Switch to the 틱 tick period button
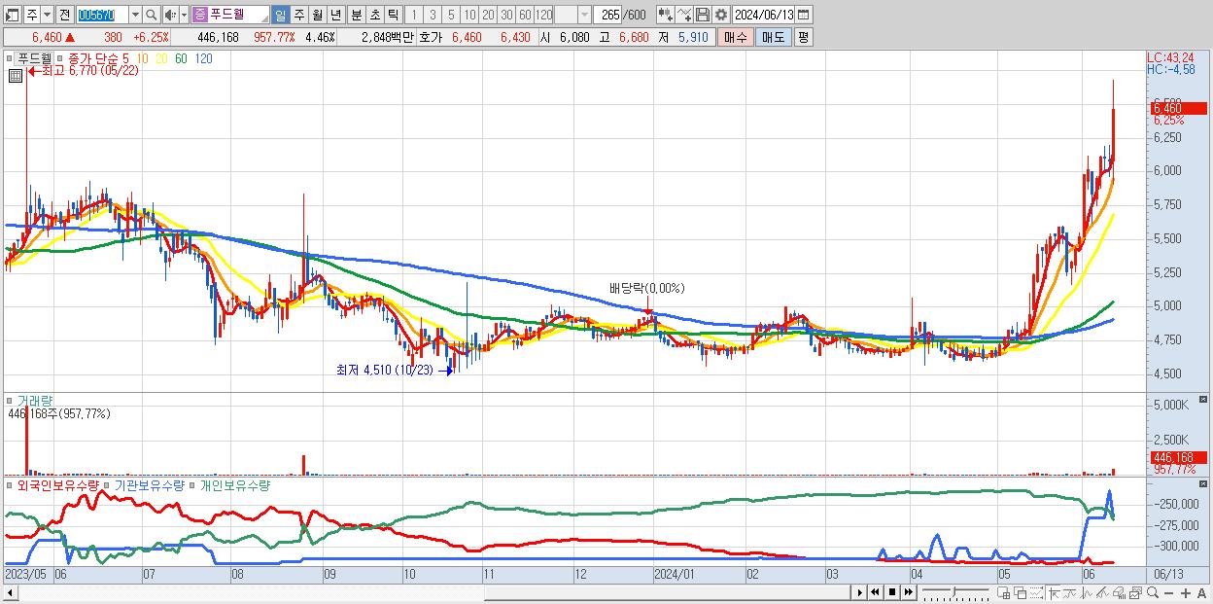1213x604 pixels. [393, 15]
